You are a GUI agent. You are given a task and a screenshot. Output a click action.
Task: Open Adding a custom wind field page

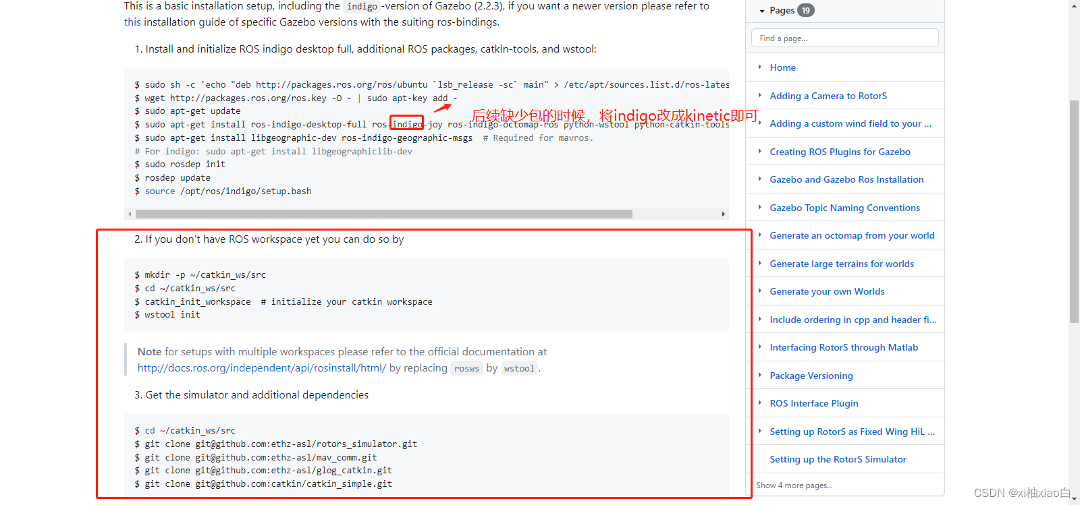point(850,123)
